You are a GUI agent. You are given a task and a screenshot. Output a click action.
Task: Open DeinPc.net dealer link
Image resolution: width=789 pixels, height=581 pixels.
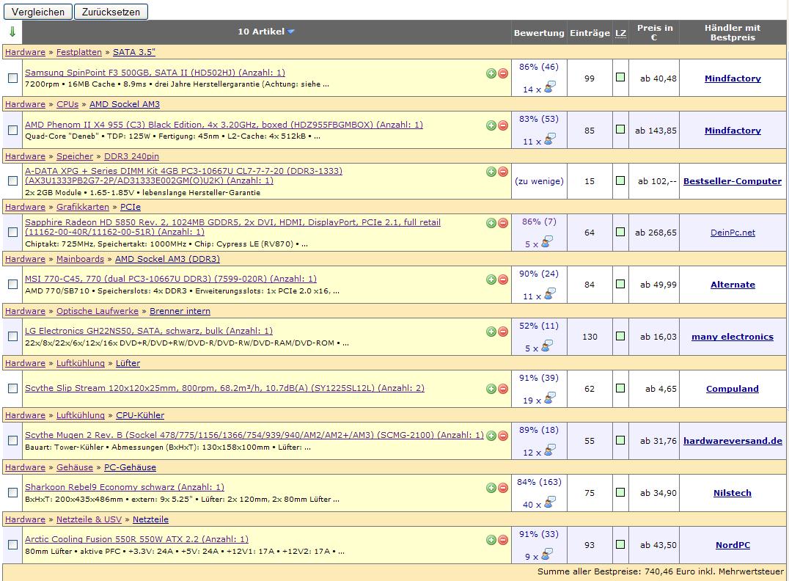(x=733, y=233)
